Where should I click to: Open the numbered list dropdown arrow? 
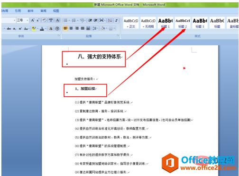pos(78,20)
